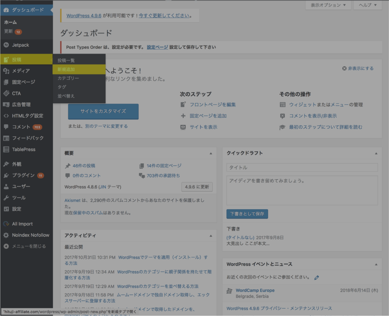Click the Ad management (広告管理) icon
The image size is (389, 316).
tap(6, 104)
